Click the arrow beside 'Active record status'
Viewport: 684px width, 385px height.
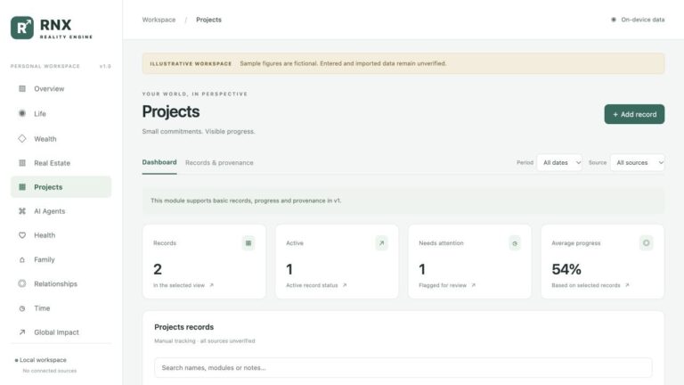click(345, 285)
